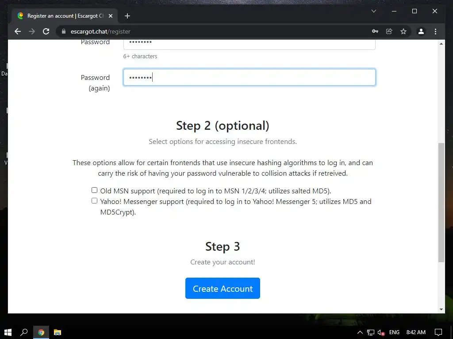The width and height of the screenshot is (453, 339).
Task: Go back with the browser back arrow
Action: coord(18,31)
